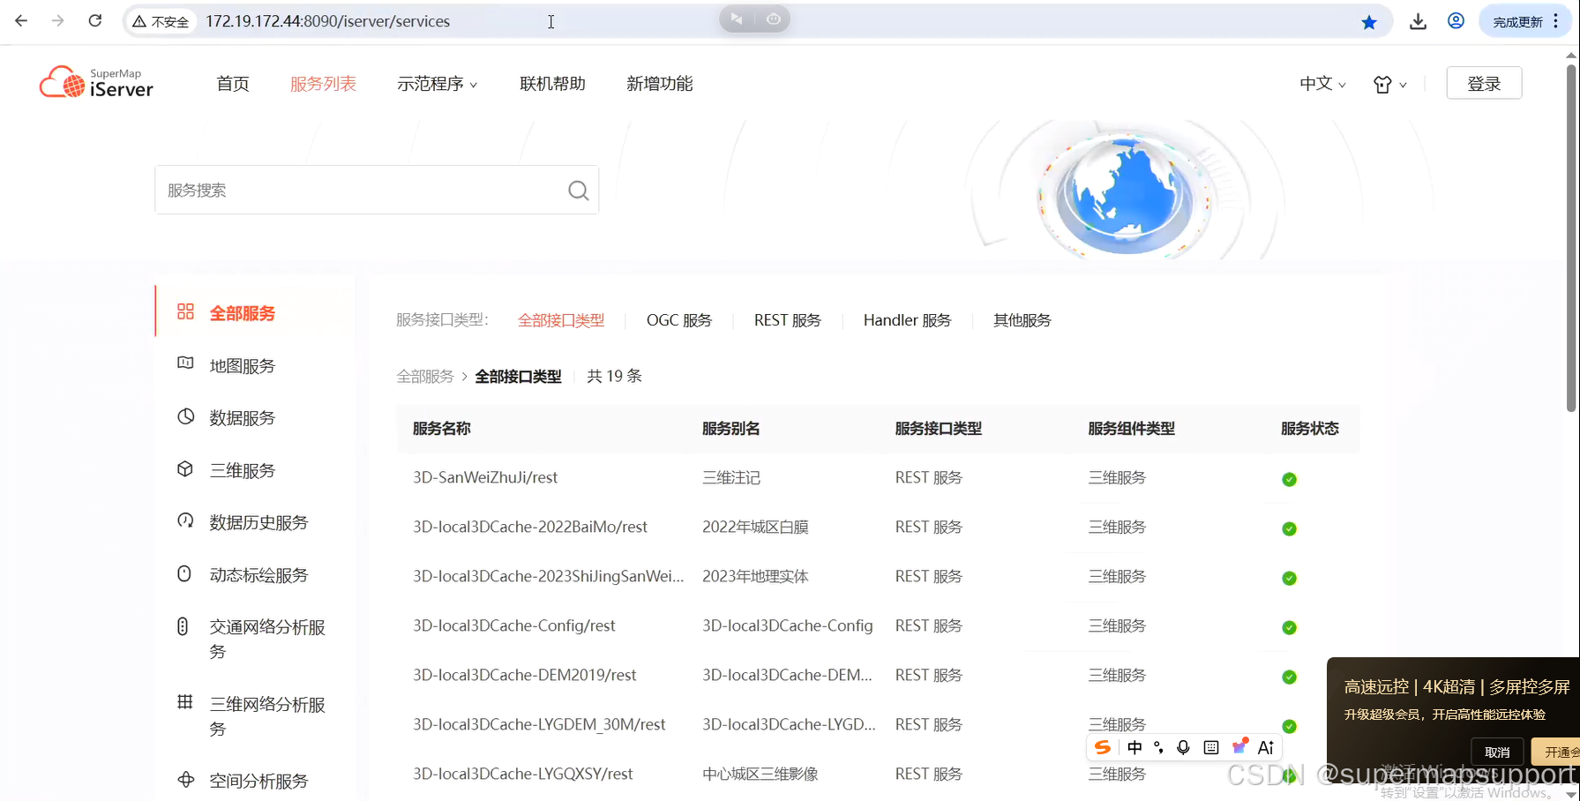
Task: Filter by REST 服务 tab
Action: tap(788, 320)
